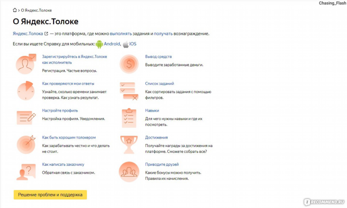Click the question bubble customer icon
The image size is (347, 208).
(x=26, y=172)
